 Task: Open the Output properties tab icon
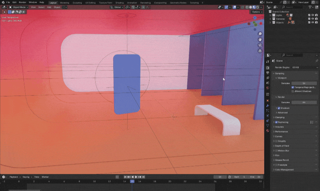pyautogui.click(x=268, y=73)
